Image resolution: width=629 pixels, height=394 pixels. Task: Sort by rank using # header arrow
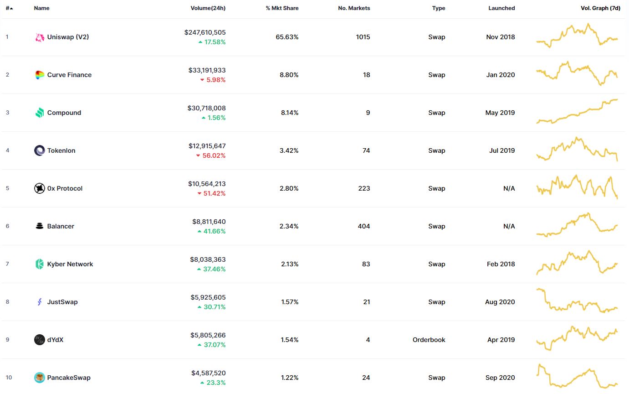point(9,8)
